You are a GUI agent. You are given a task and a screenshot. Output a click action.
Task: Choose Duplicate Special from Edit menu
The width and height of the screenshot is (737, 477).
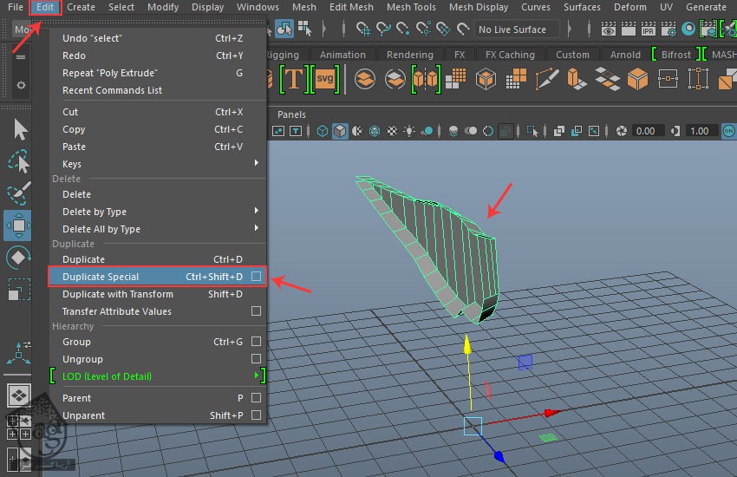pos(101,277)
